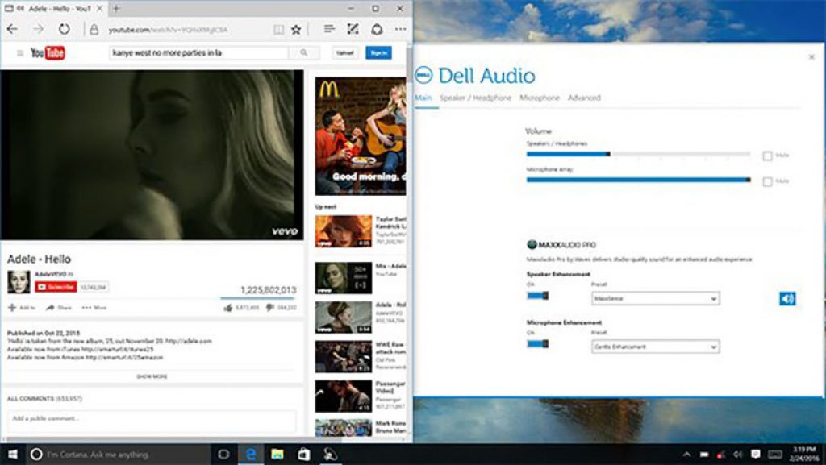Click the YouTube logo
This screenshot has width=826, height=465.
[48, 52]
